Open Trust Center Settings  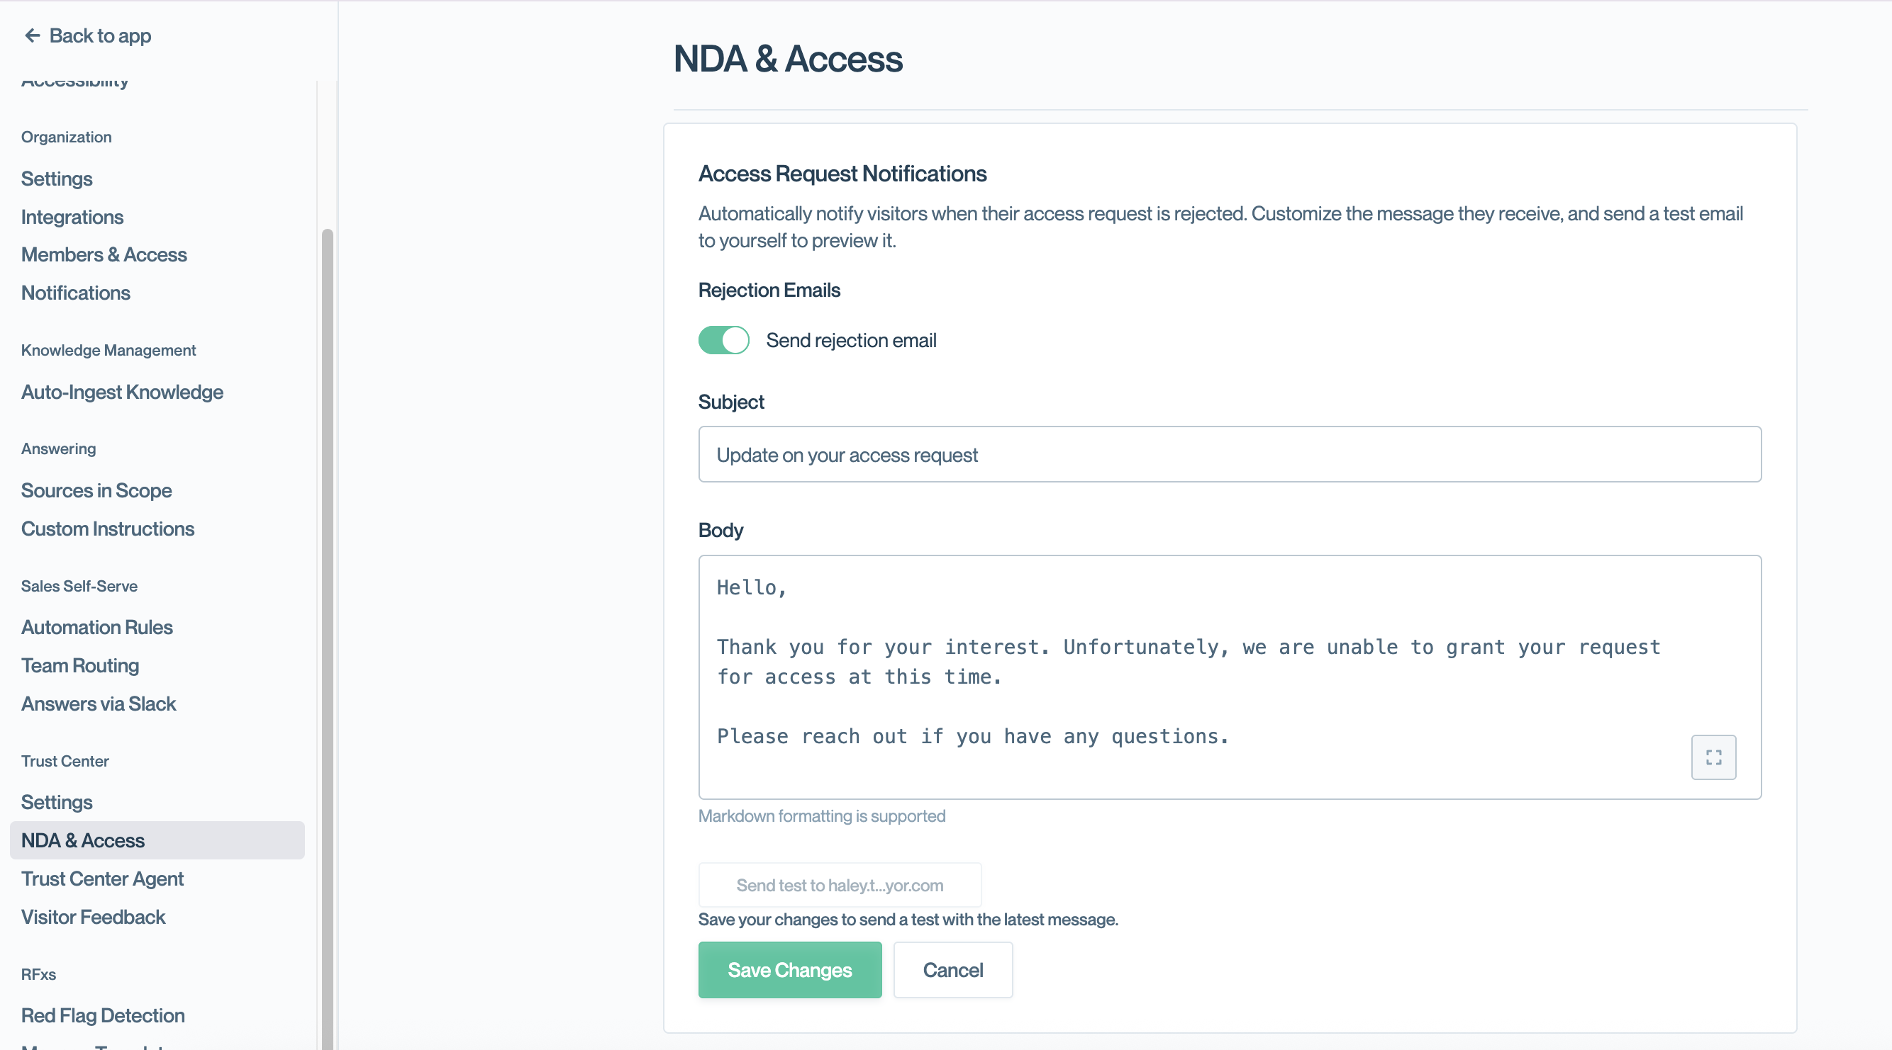pos(57,802)
